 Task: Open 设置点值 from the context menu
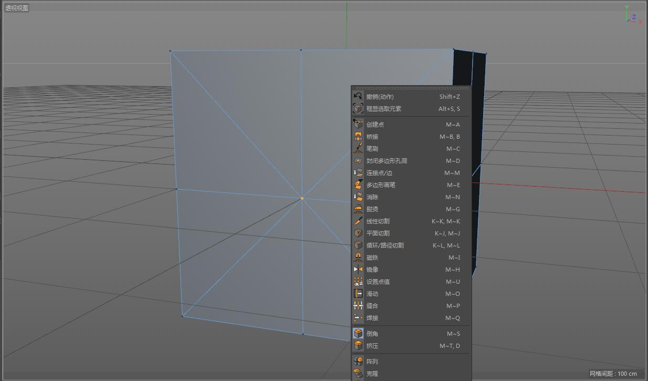[378, 282]
